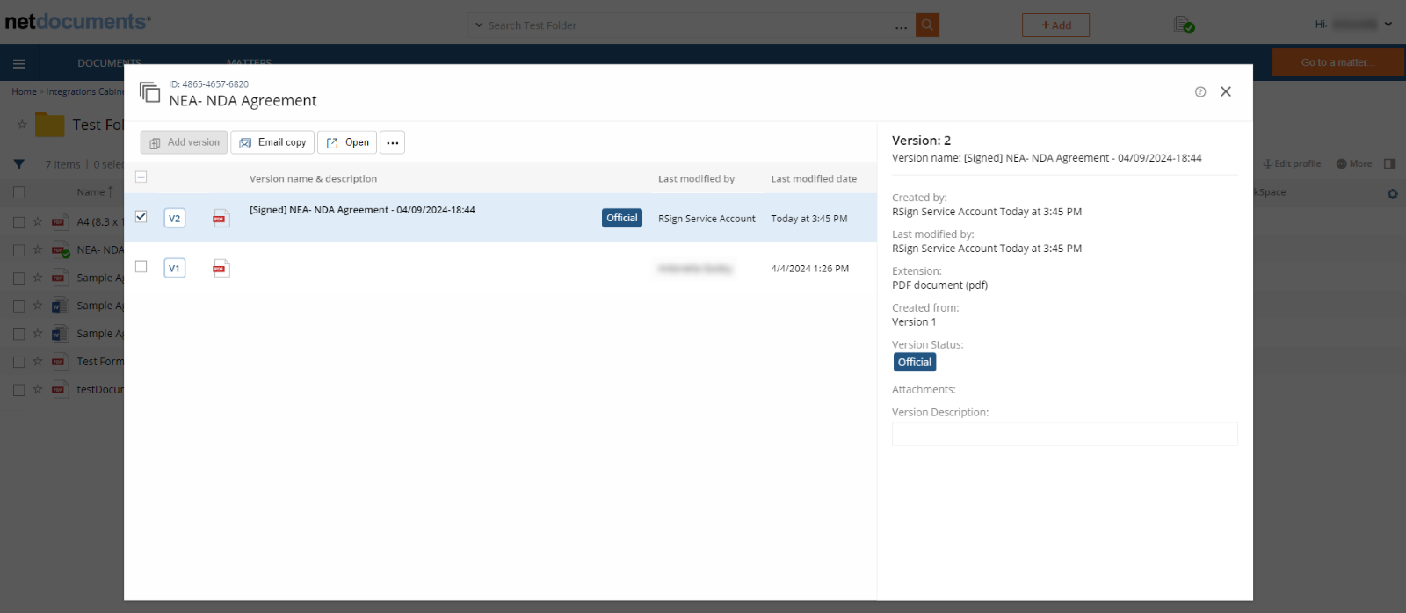Check the A4 (8.3 x document row checkbox

18,222
